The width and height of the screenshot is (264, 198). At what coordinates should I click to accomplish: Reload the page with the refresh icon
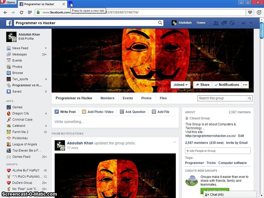coord(21,12)
